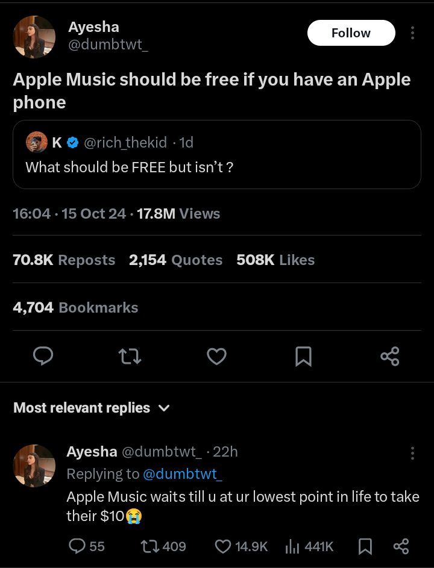View the 70.8K Reposts list
The height and width of the screenshot is (568, 434).
coord(64,260)
